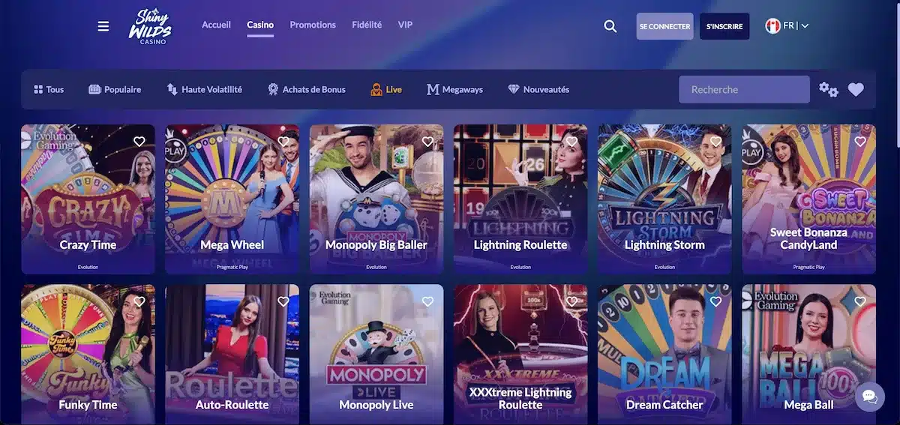Filter by Haute Volatilité
Image resolution: width=900 pixels, height=425 pixels.
pyautogui.click(x=204, y=89)
